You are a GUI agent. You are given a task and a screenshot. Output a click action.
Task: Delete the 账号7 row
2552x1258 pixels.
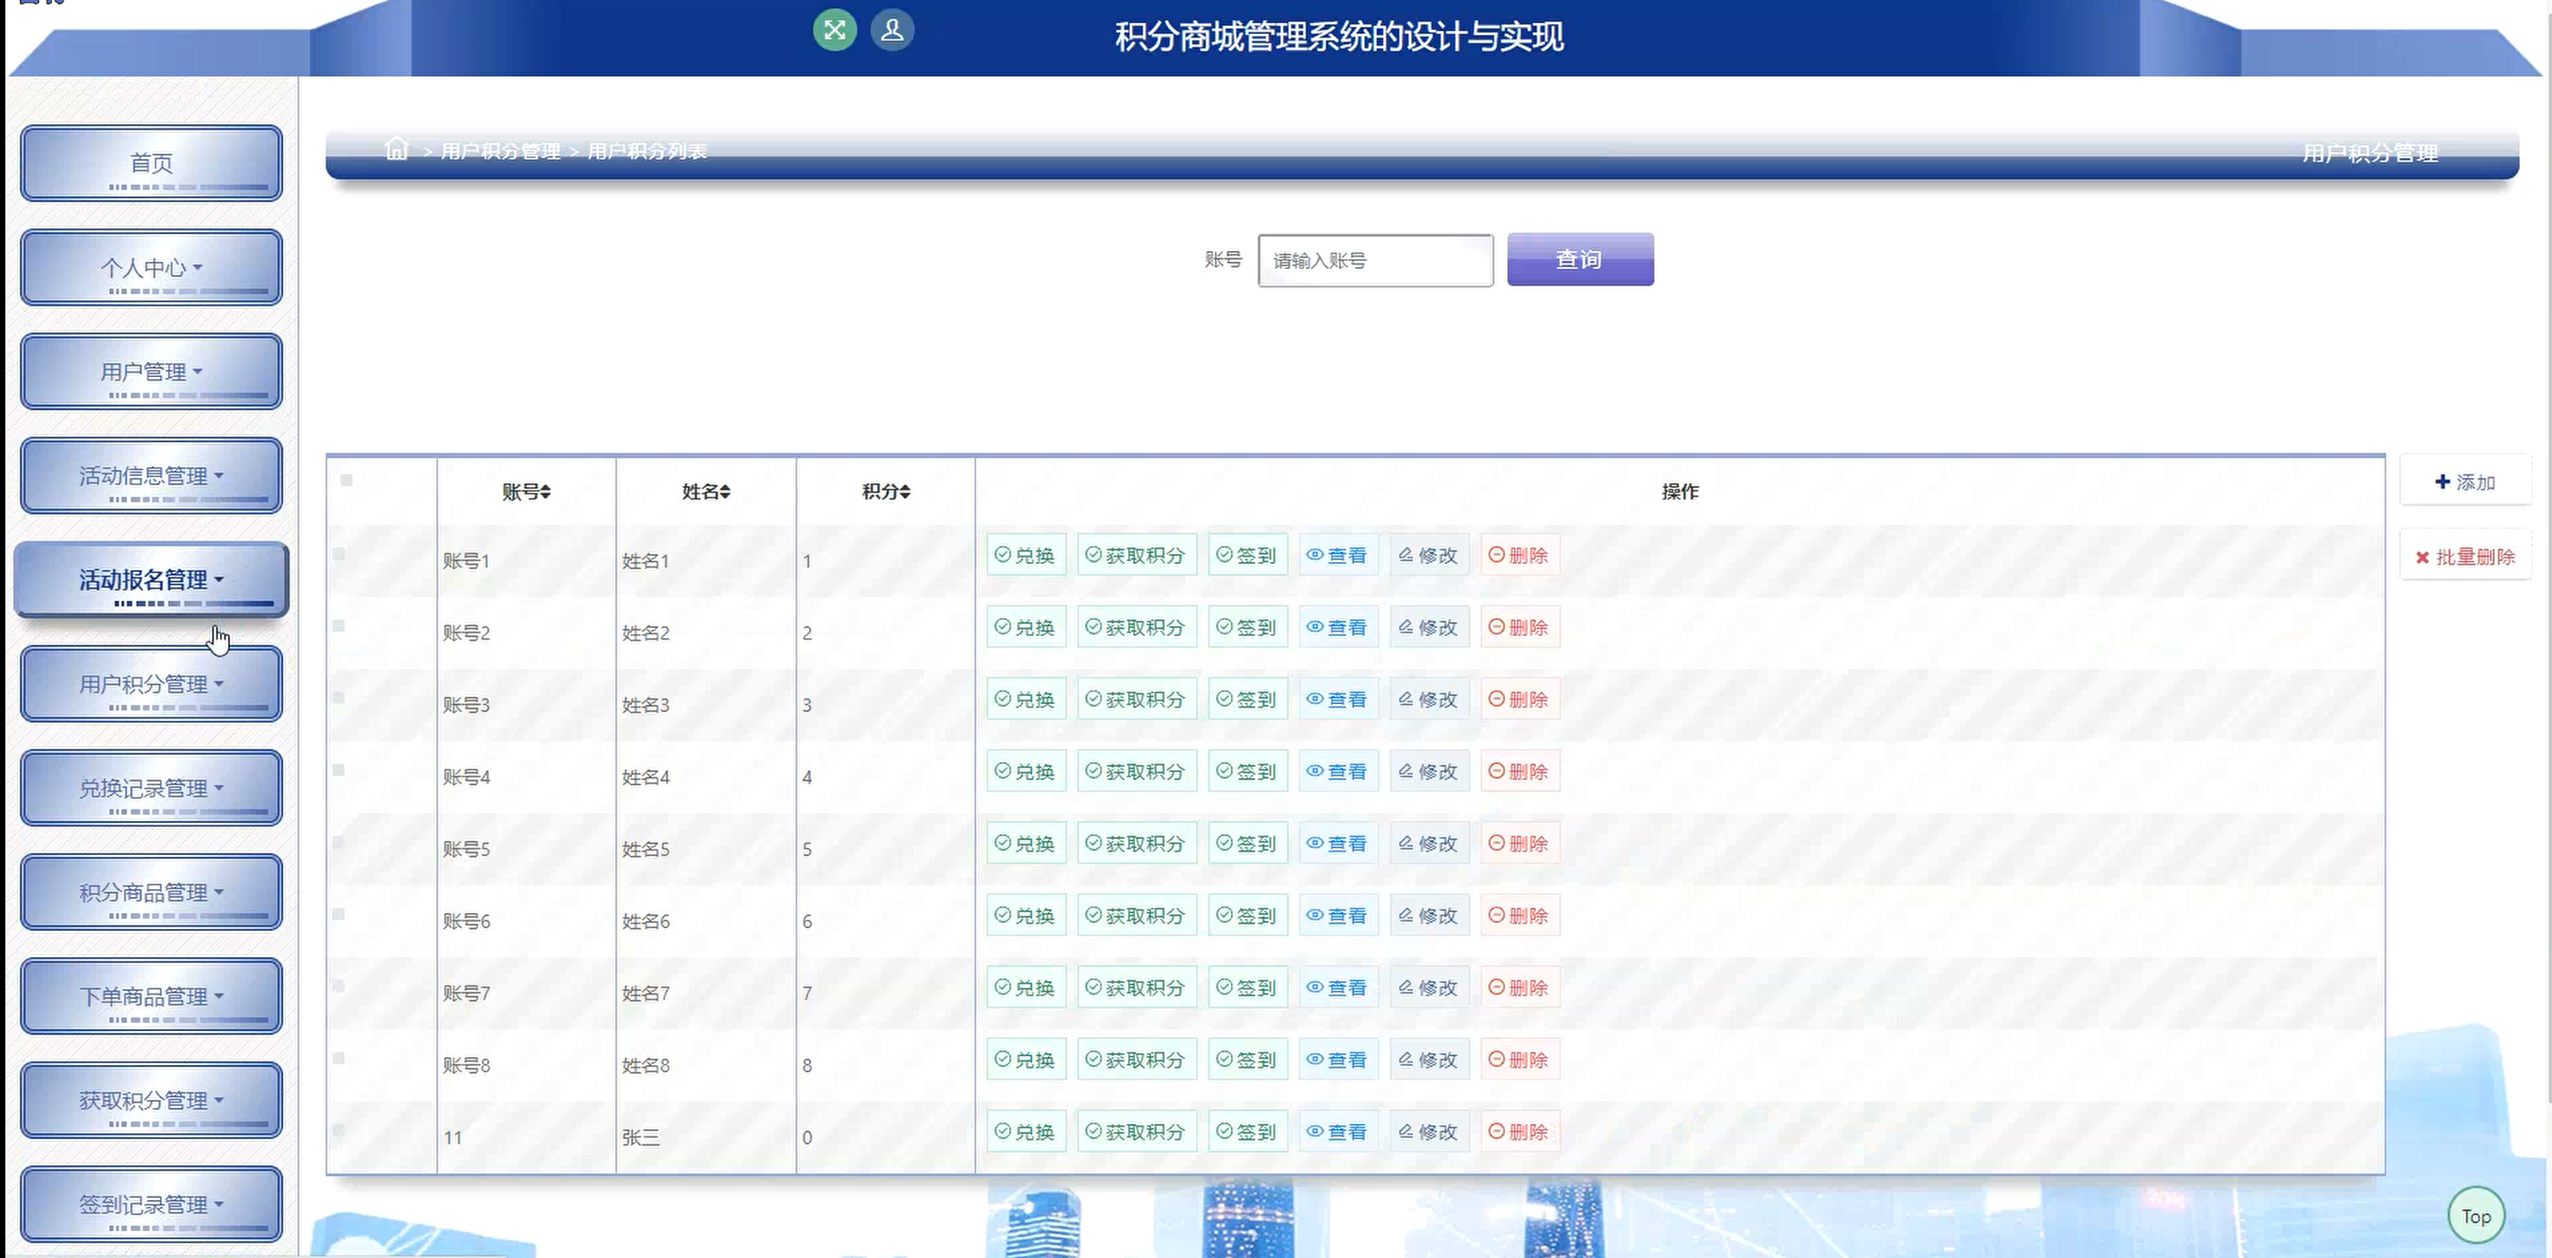(x=1520, y=987)
